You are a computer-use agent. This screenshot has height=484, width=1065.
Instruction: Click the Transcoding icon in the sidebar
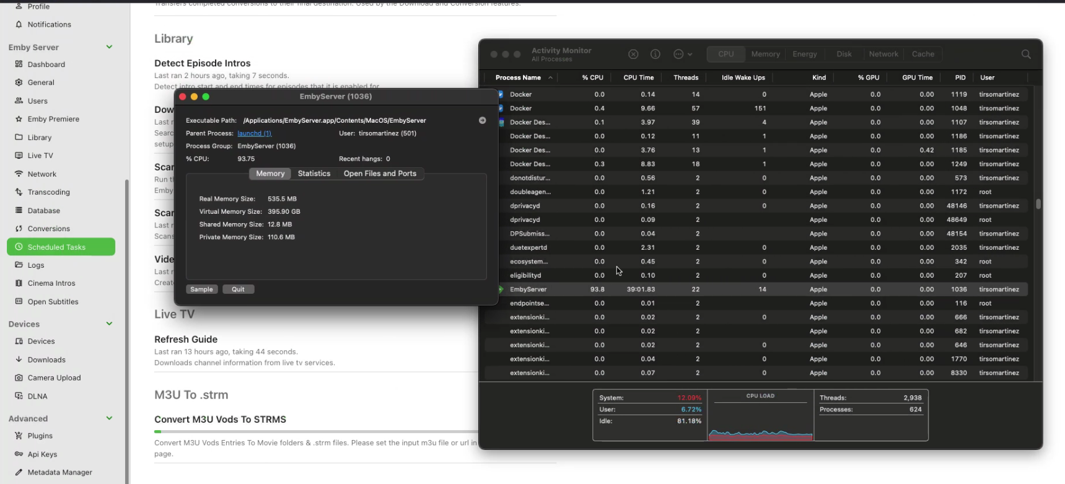19,192
